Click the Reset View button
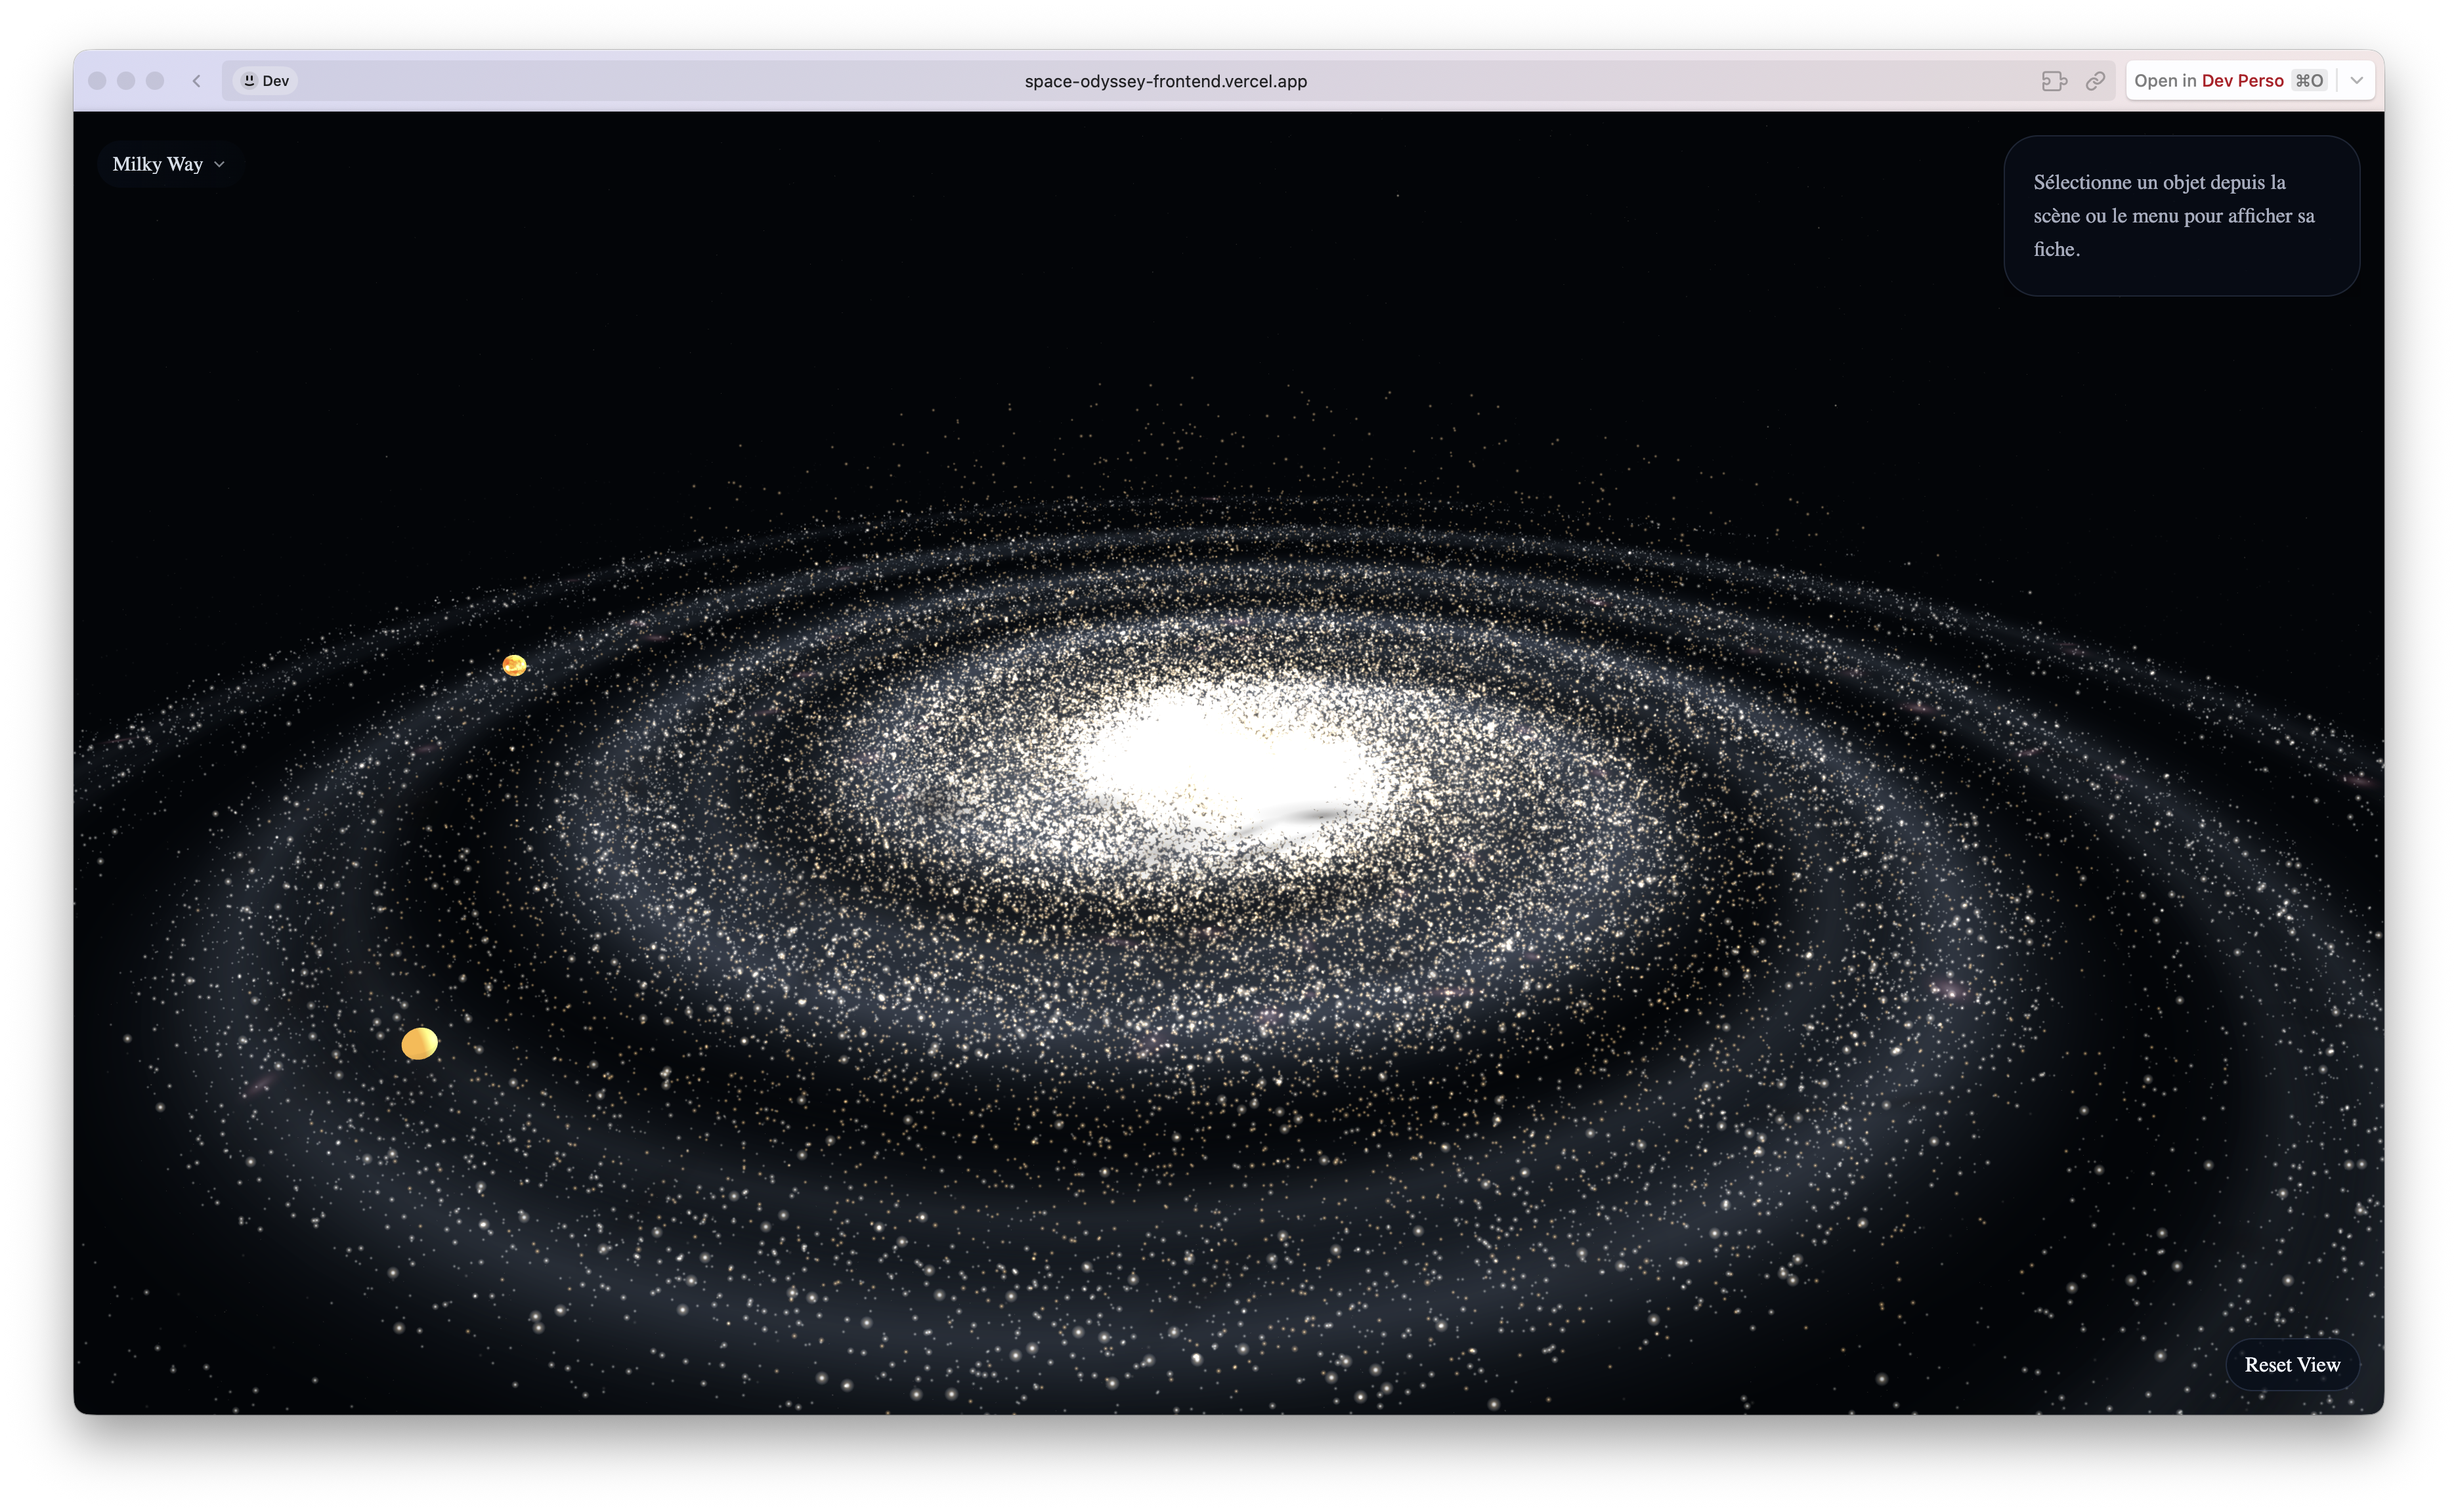This screenshot has width=2458, height=1512. click(2291, 1365)
